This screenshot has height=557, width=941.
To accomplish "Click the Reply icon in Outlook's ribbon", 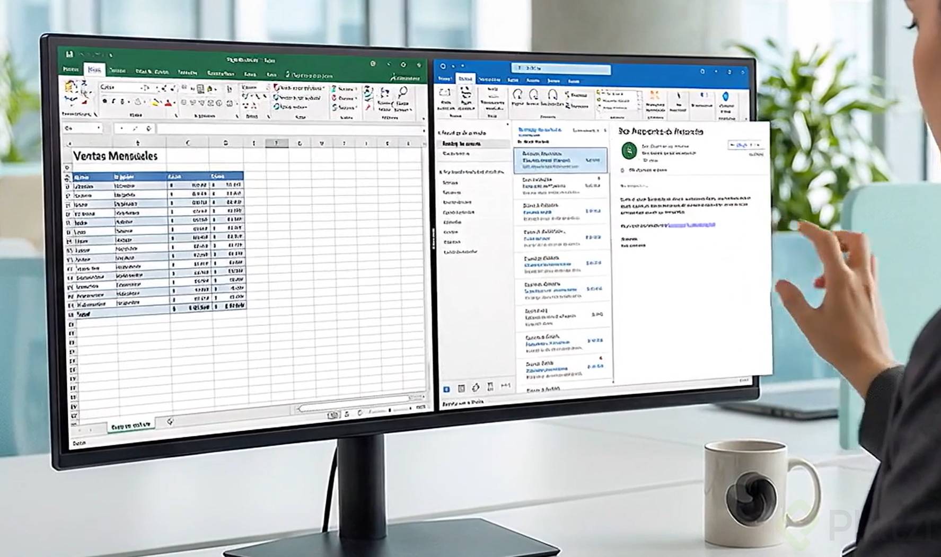I will 517,95.
